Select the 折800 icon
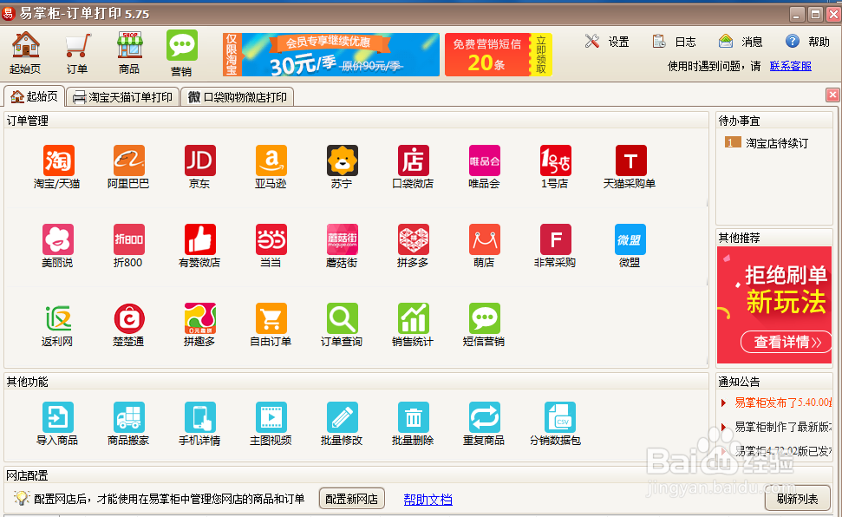 129,239
